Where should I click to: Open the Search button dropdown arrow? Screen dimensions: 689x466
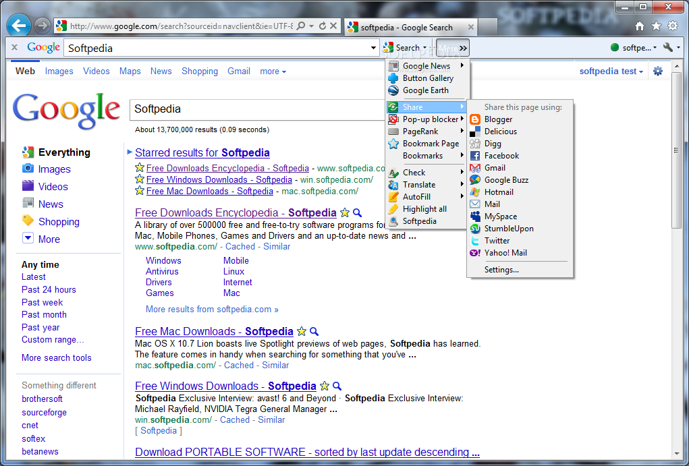pos(425,48)
